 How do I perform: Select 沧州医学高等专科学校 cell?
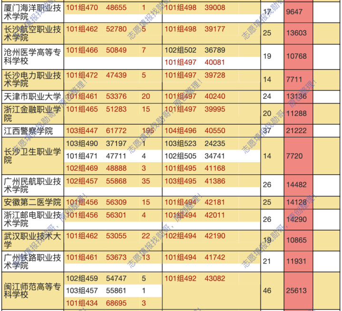click(x=32, y=57)
